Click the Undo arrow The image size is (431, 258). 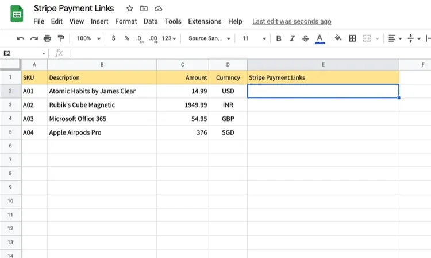pyautogui.click(x=20, y=38)
